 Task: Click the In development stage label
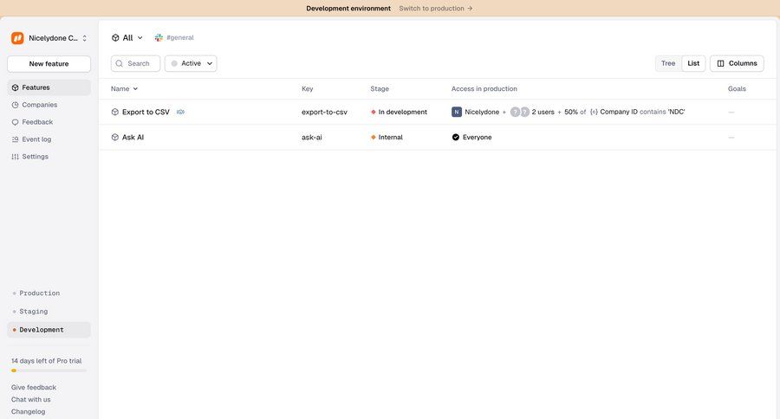point(402,113)
